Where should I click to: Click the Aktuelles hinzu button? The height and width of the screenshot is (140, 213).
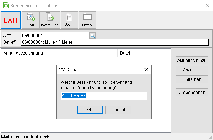click(192, 61)
